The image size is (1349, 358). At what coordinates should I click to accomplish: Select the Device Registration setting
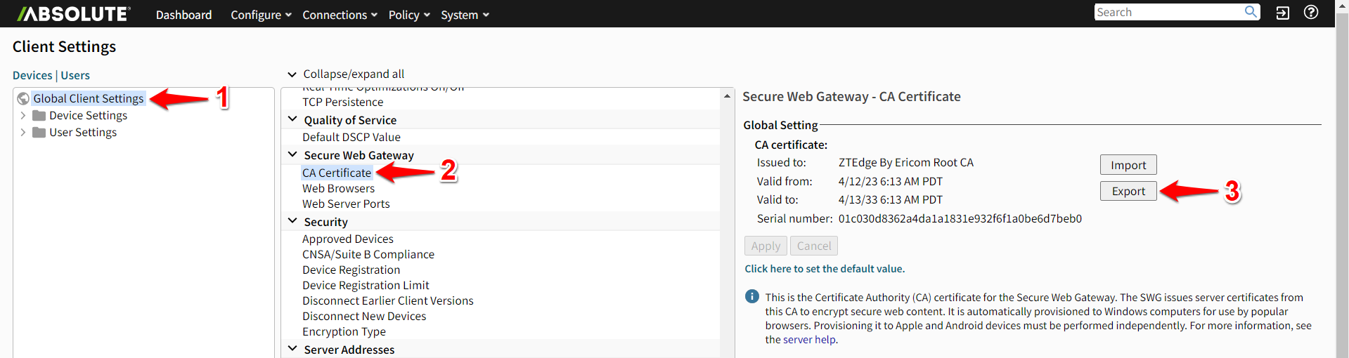click(351, 270)
